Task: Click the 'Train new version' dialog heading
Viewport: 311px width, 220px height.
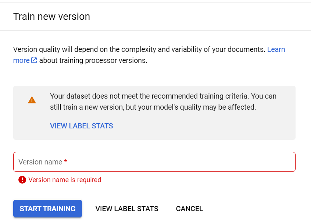Action: point(51,17)
